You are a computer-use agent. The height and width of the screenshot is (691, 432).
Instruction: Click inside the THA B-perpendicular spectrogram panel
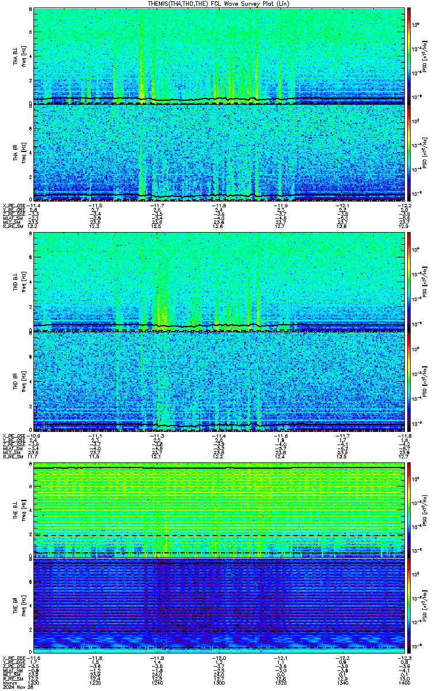[x=218, y=56]
